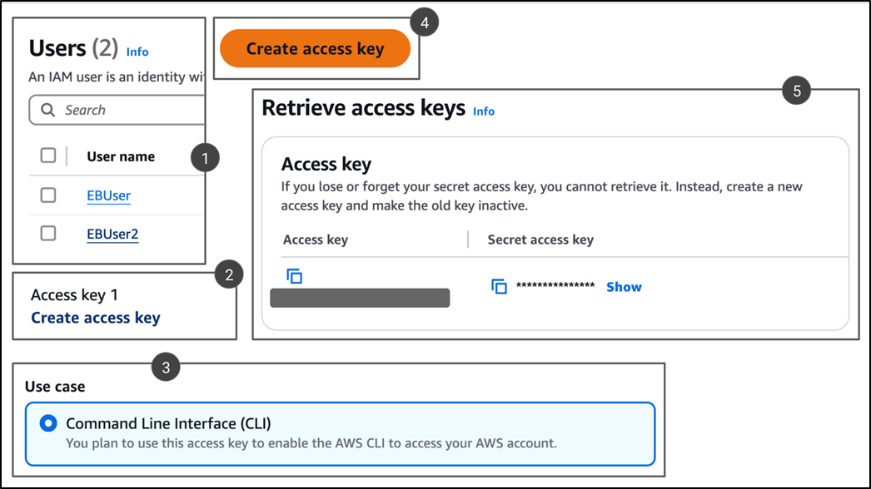Click the search magnifier icon
The height and width of the screenshot is (489, 871).
click(x=47, y=110)
